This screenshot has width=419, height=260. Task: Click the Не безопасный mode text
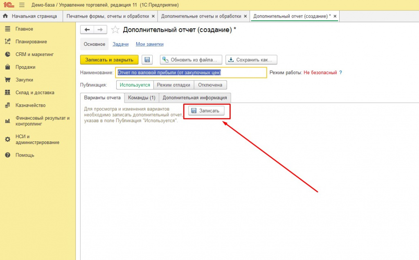[x=320, y=73]
